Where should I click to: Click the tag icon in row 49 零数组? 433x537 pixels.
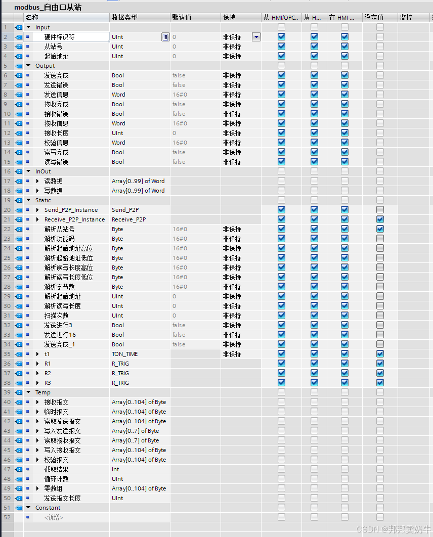click(19, 489)
